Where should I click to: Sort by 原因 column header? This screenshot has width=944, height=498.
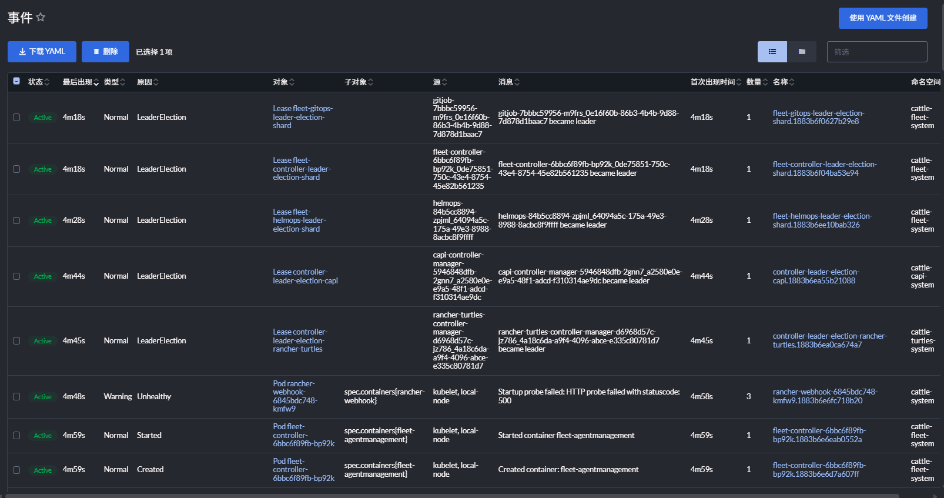click(x=145, y=82)
